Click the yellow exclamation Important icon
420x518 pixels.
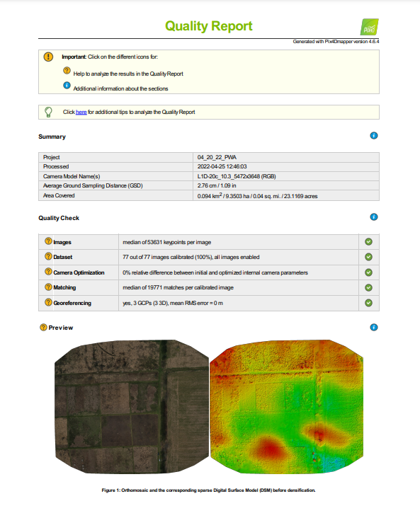coord(48,57)
